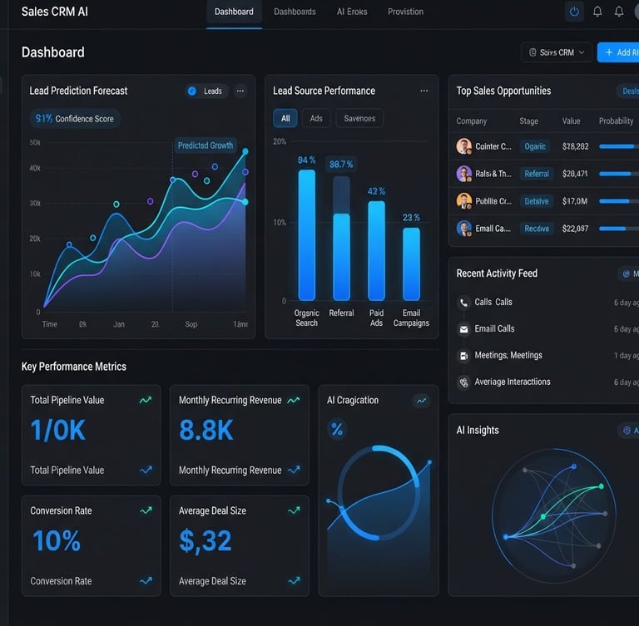Click the meeting icon next to Meetings, Meetings

pyautogui.click(x=463, y=356)
